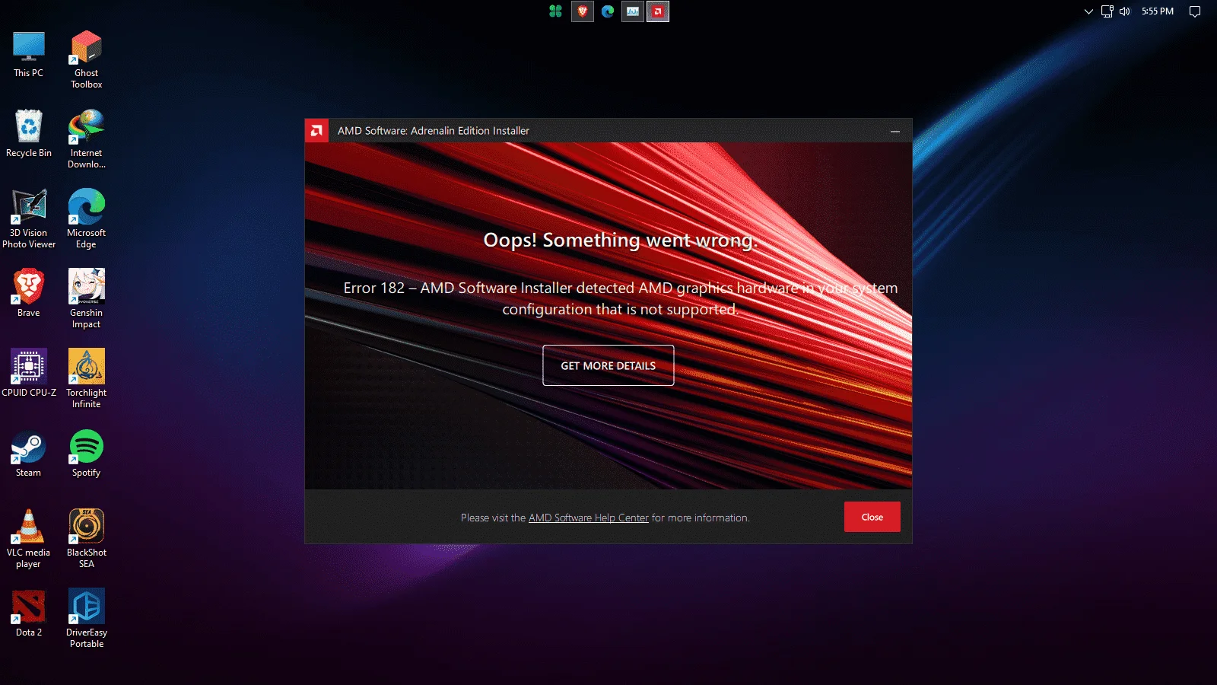Open the AMD Software Help Center link
The width and height of the screenshot is (1217, 685).
point(589,518)
